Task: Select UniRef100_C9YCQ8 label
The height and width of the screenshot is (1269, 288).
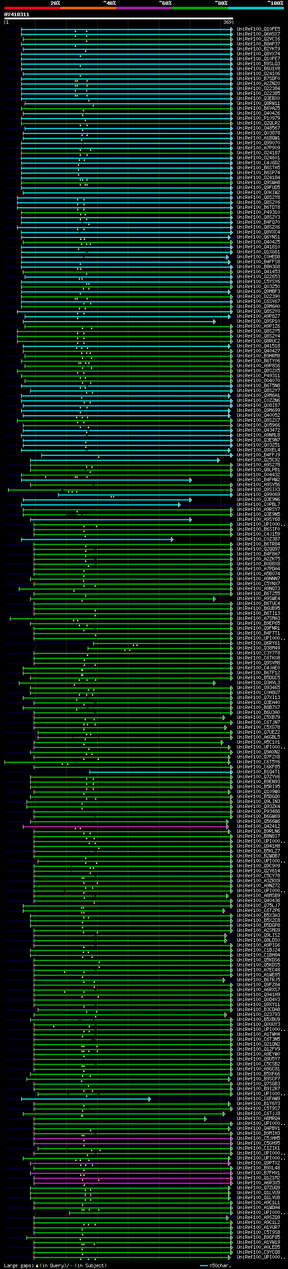Action: pyautogui.click(x=258, y=1252)
